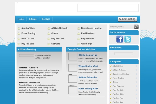Select Pay Per Click in sidebar categories

tap(118, 94)
